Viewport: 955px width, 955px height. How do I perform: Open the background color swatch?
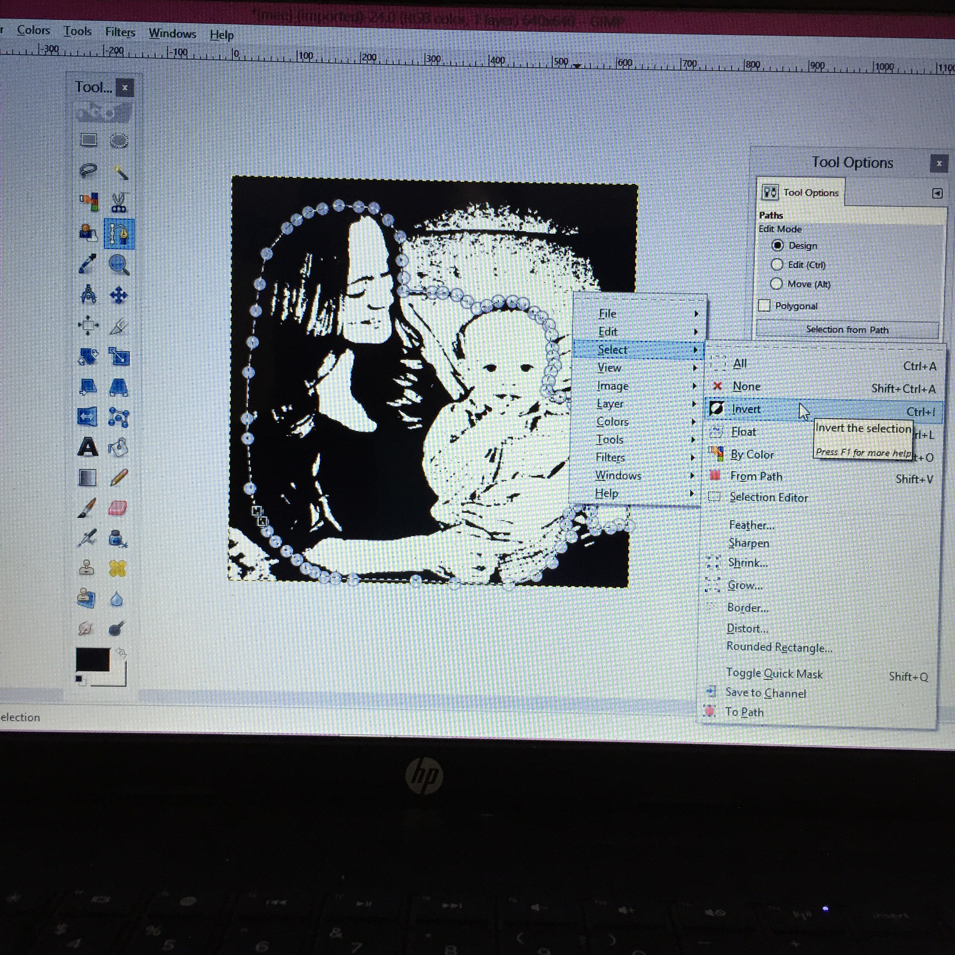[119, 678]
